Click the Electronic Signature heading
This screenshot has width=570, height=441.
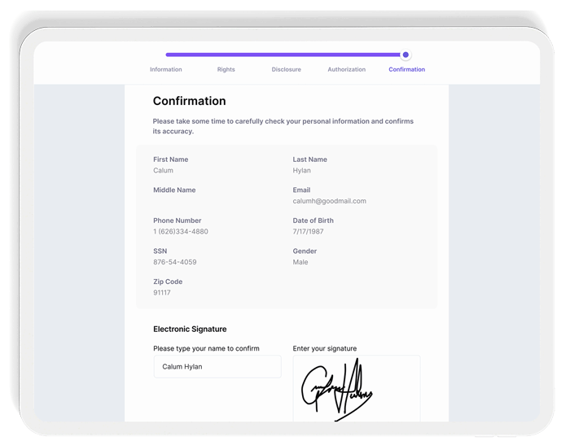point(190,330)
